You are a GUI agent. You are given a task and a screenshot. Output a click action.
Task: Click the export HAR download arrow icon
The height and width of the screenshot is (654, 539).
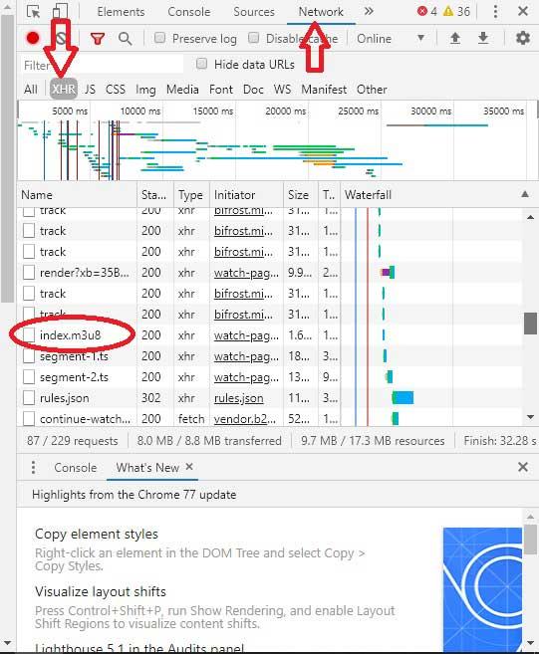point(483,39)
